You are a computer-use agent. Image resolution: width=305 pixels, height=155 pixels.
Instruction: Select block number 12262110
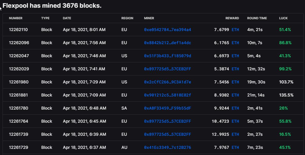pyautogui.click(x=18, y=30)
